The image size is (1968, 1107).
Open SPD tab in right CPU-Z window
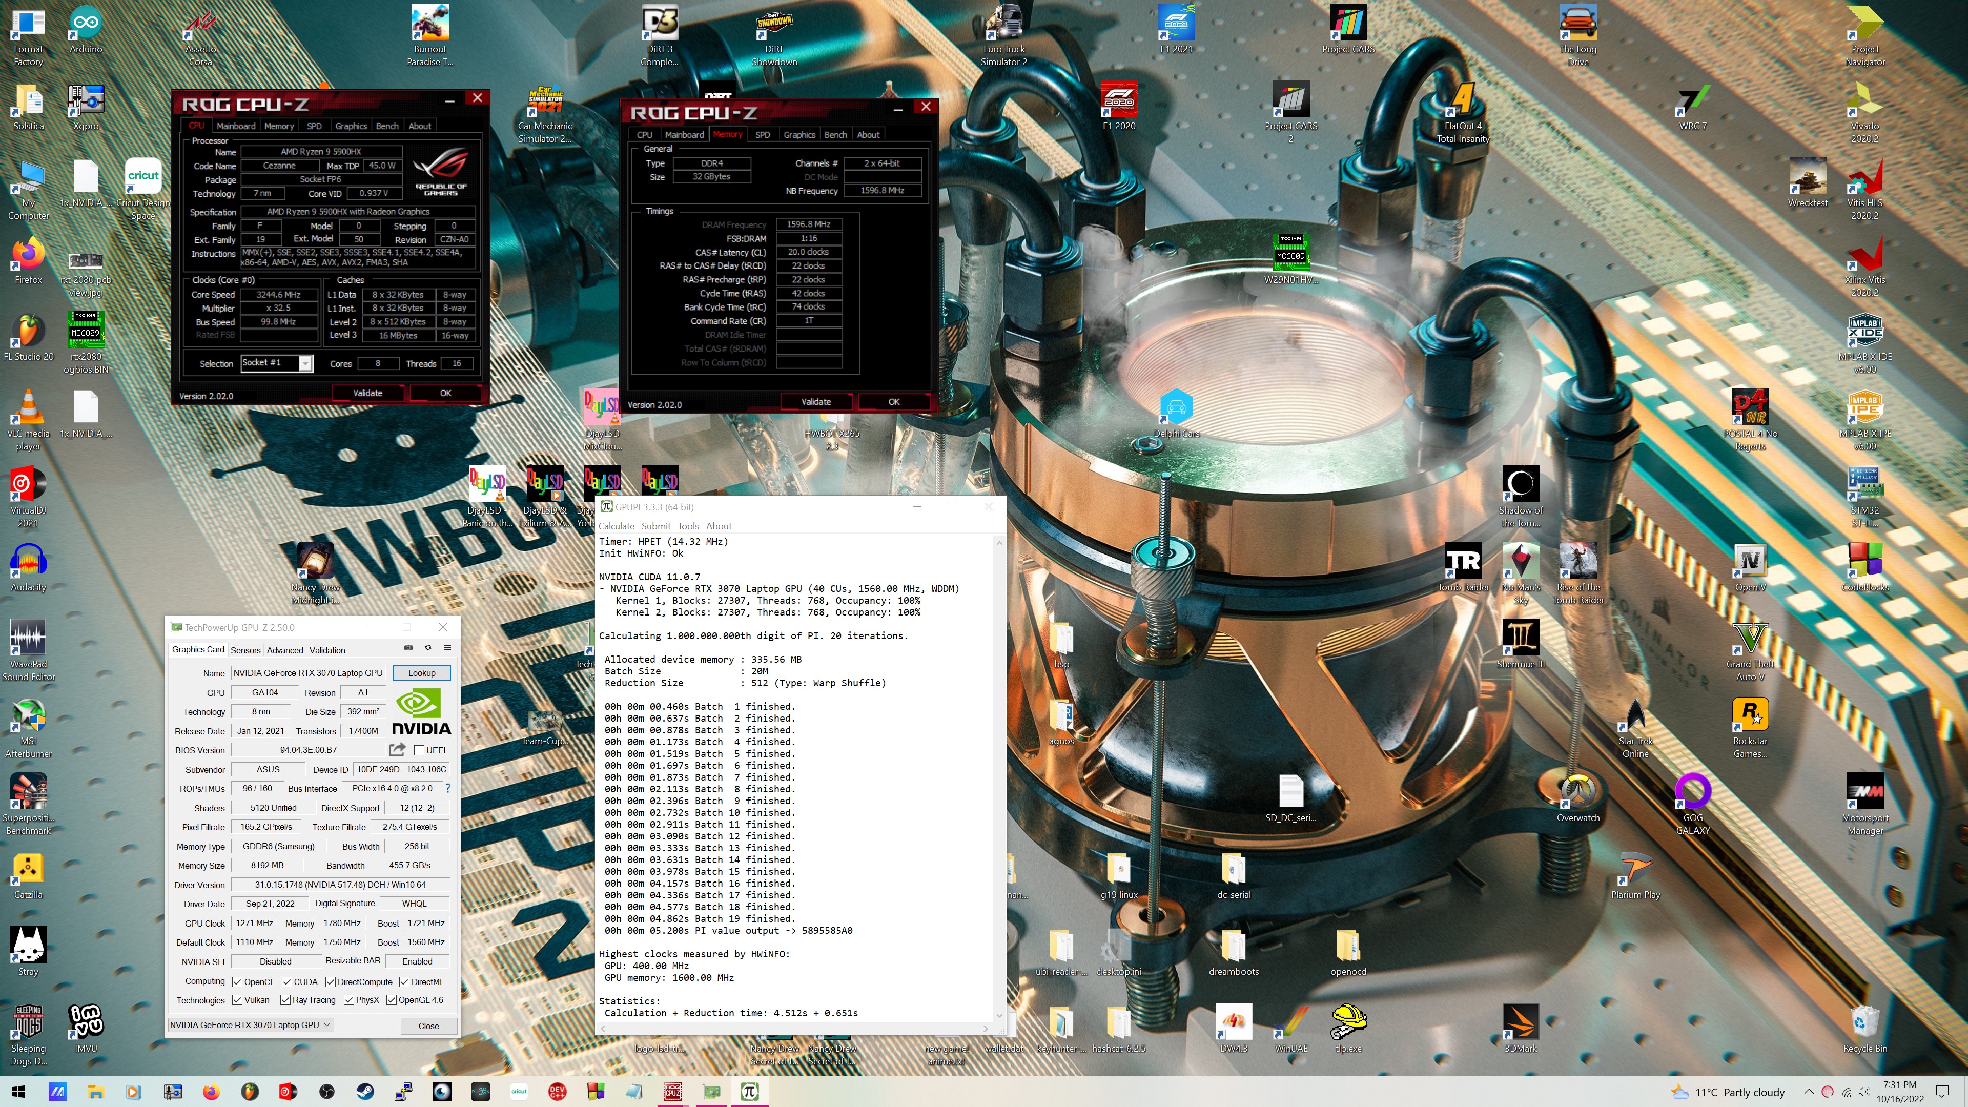click(x=763, y=134)
